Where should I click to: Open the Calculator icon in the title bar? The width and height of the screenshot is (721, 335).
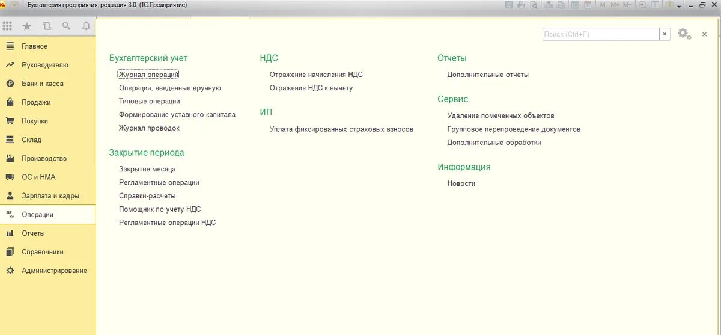click(575, 5)
